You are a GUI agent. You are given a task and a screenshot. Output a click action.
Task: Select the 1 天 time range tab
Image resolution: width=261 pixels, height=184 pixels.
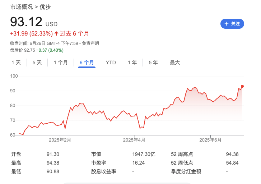16,63
